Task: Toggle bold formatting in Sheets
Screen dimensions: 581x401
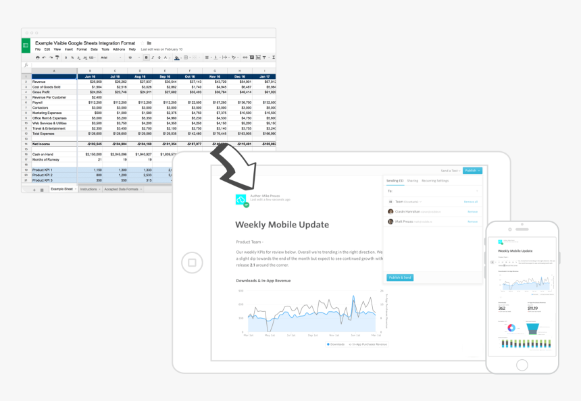Action: pos(147,57)
